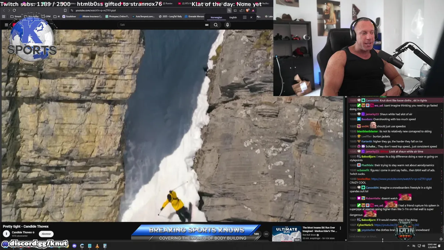Open the calculator icon in taskbar
This screenshot has width=444, height=250.
click(x=105, y=246)
